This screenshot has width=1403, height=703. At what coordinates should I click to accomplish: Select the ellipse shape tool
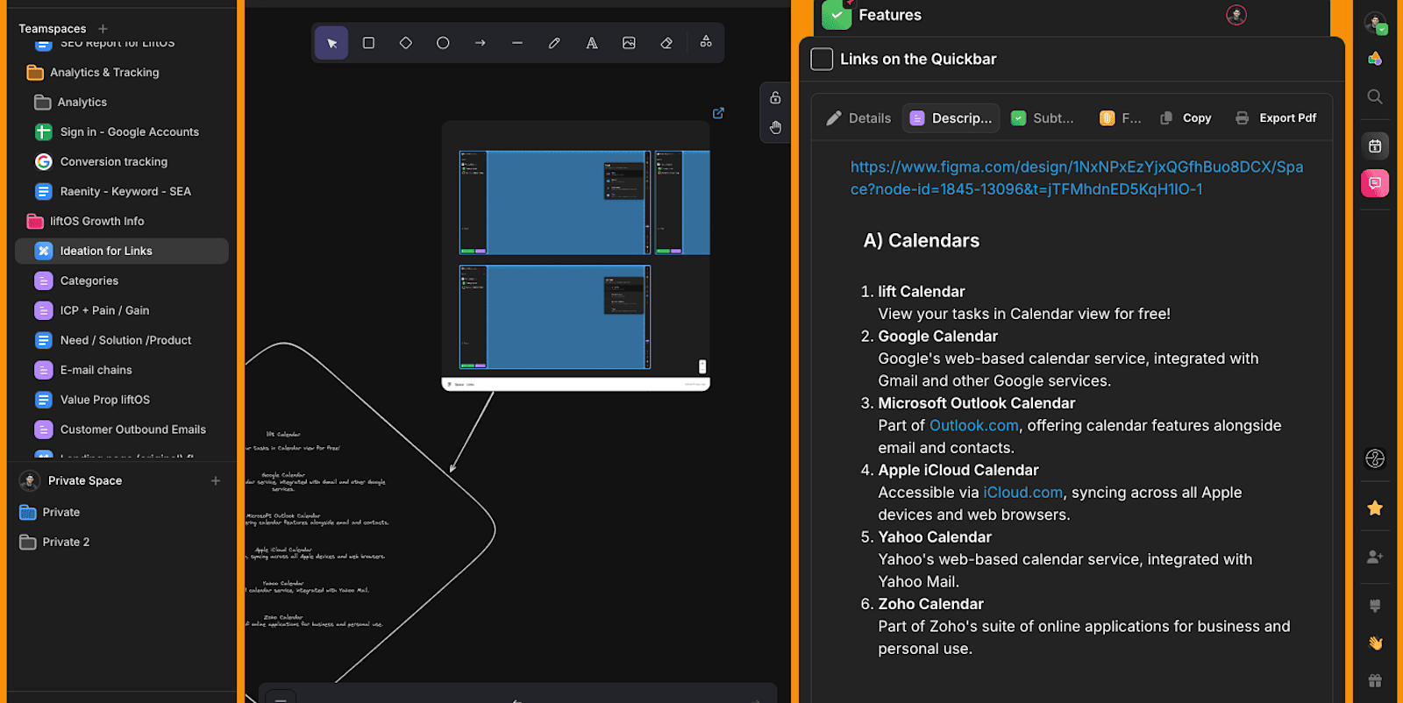click(x=443, y=43)
